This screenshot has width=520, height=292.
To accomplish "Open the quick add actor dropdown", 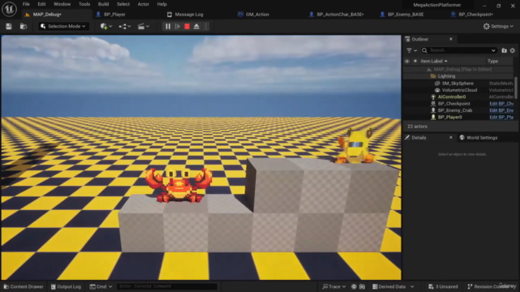I will [x=106, y=26].
